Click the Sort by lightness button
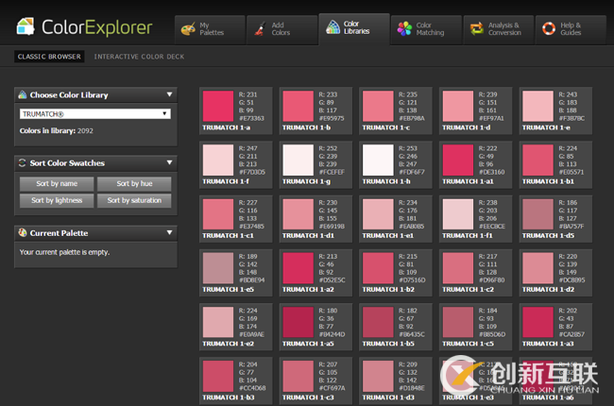This screenshot has width=614, height=406. (x=57, y=200)
